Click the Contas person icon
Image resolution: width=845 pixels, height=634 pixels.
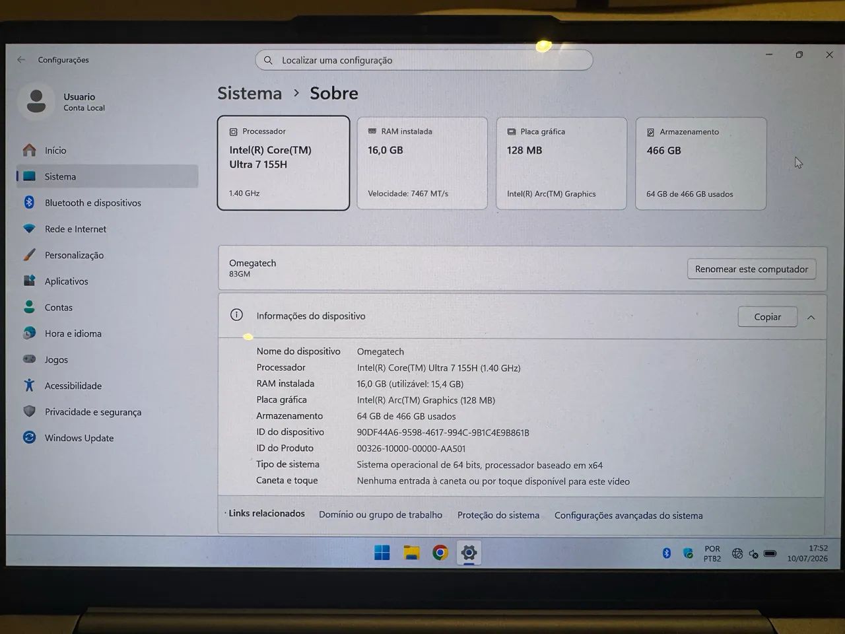click(x=29, y=307)
